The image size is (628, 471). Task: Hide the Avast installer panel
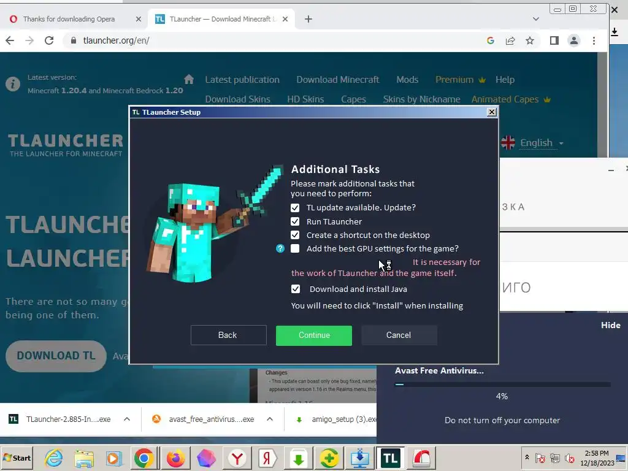(610, 325)
